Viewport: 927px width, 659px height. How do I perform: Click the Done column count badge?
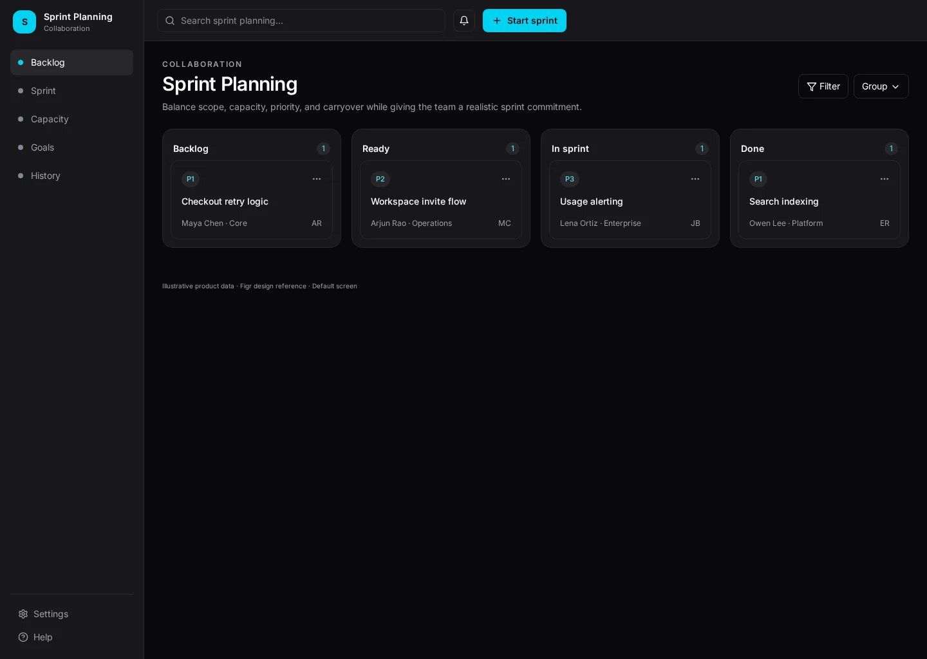click(891, 149)
